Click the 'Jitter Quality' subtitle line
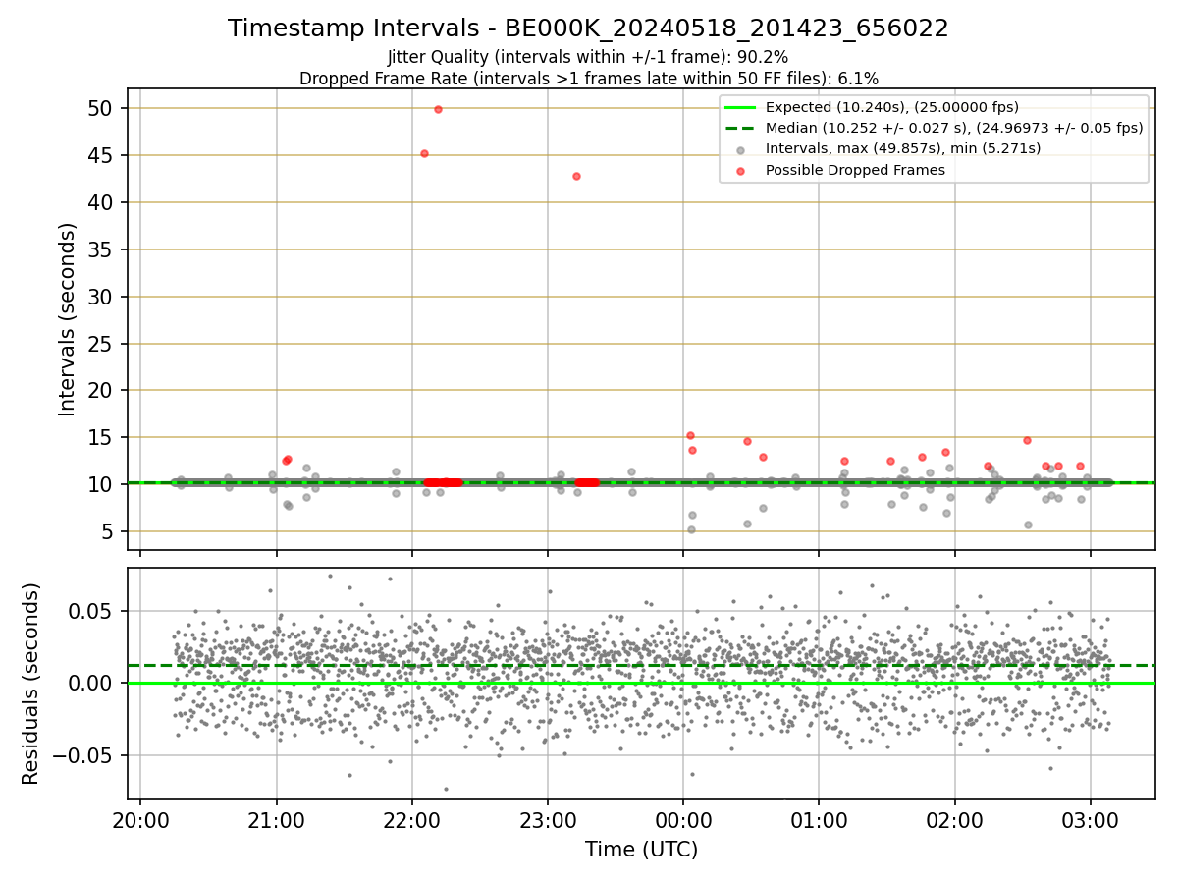The image size is (1178, 884). click(588, 57)
